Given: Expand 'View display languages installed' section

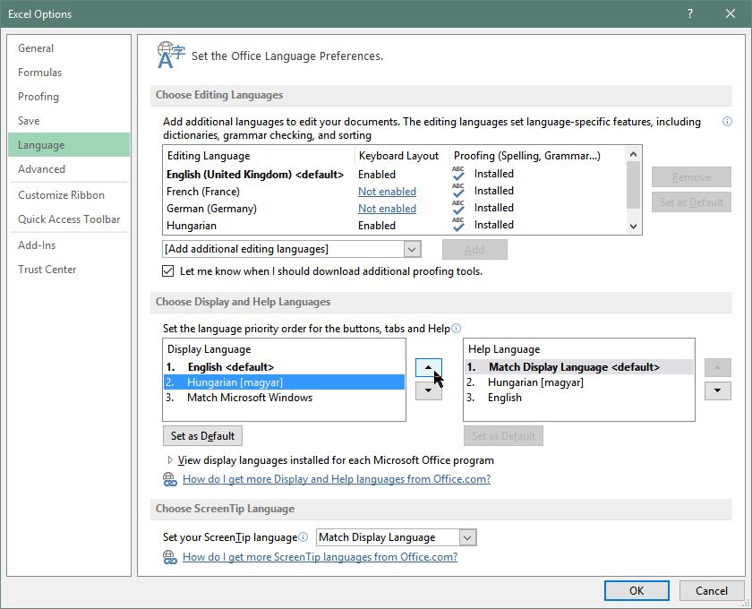Looking at the screenshot, I should point(170,460).
